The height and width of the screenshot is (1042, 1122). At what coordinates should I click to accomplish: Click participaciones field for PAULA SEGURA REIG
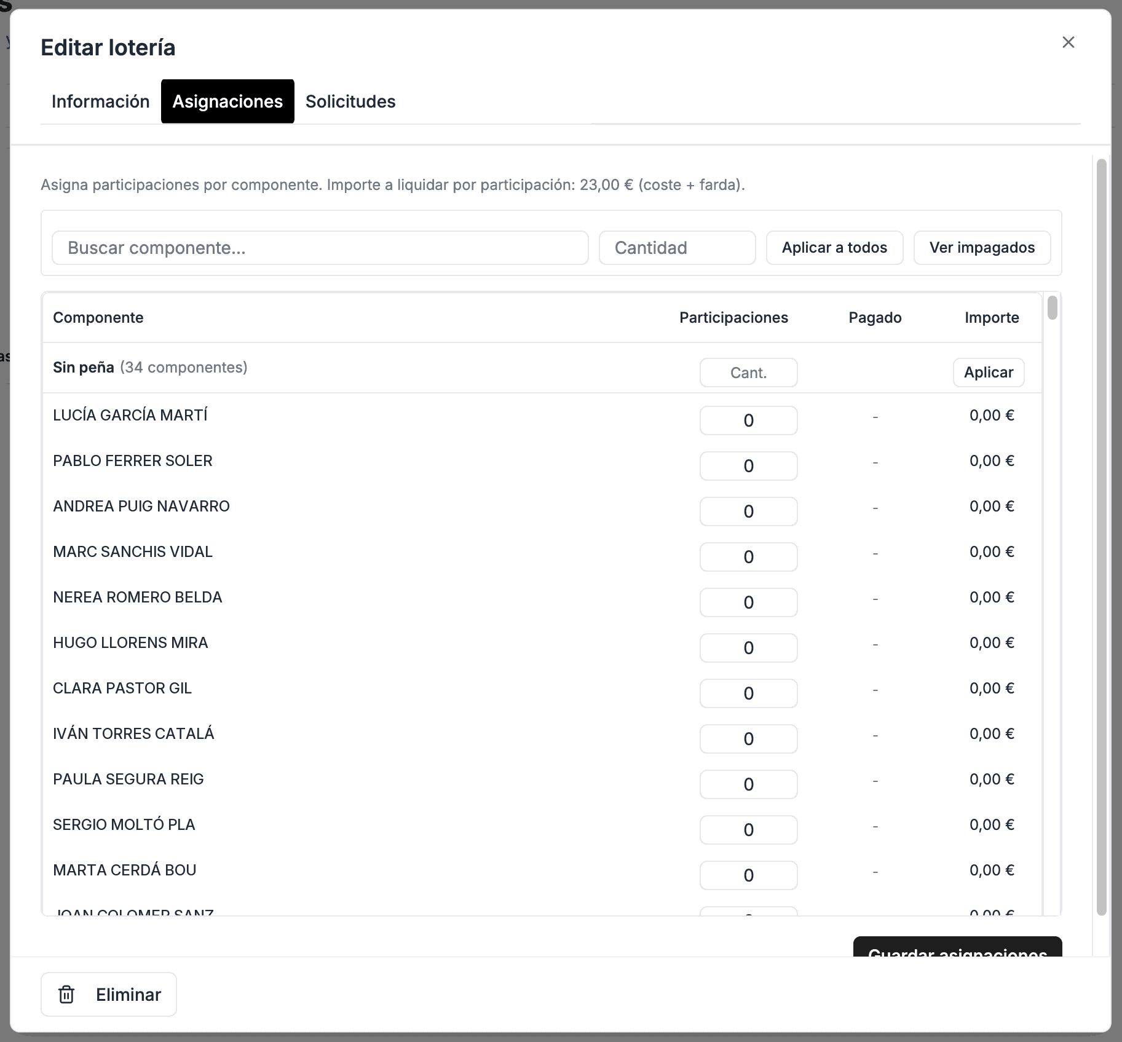coord(748,784)
